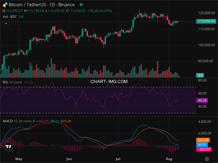
Task: Click the Vol · BTC indicator label
Action: point(10,17)
